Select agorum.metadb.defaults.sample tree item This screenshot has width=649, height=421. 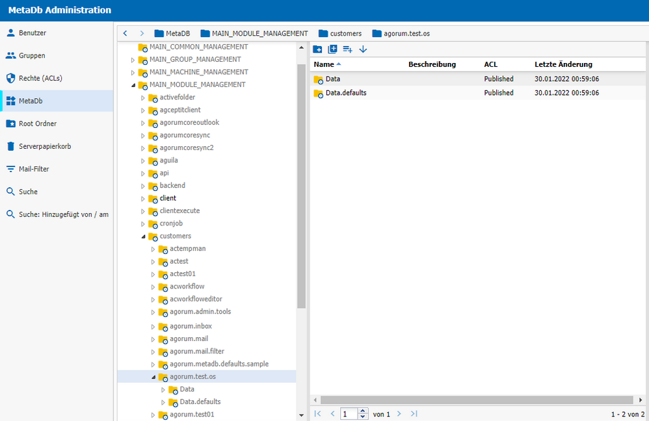[219, 364]
